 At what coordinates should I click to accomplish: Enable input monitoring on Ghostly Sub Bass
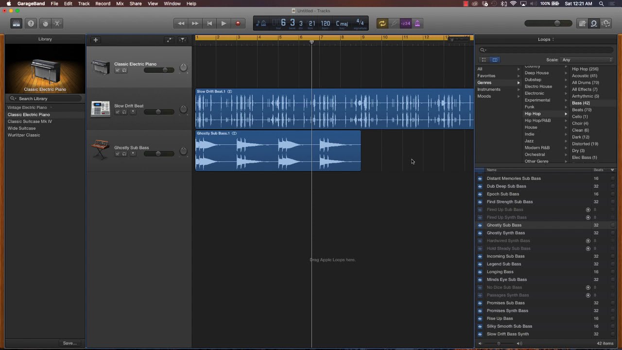133,154
